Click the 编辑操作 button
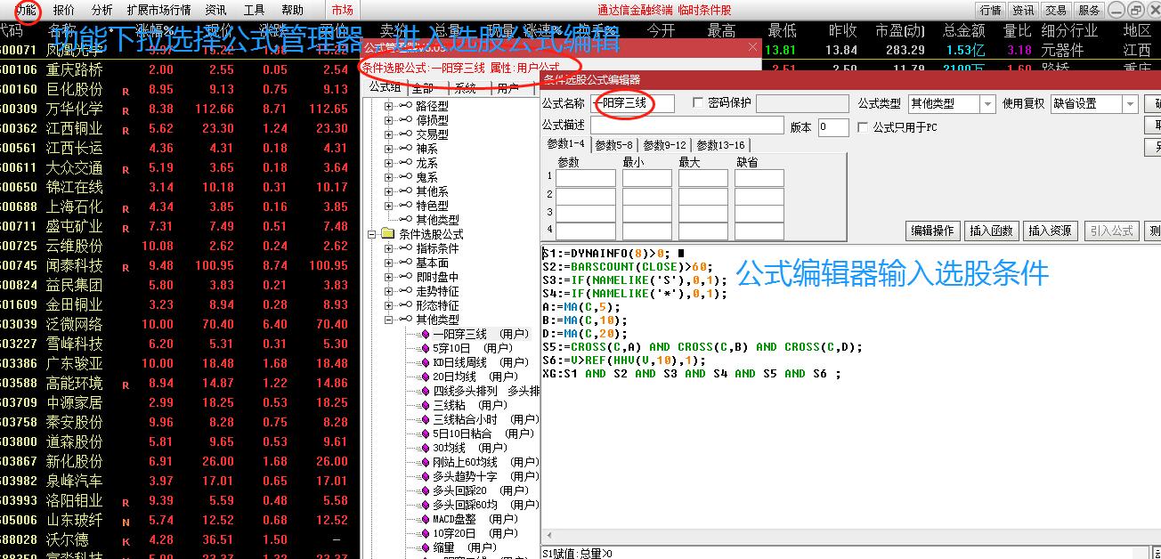The width and height of the screenshot is (1161, 559). click(x=932, y=231)
